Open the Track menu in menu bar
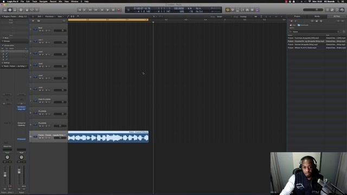 35,1
